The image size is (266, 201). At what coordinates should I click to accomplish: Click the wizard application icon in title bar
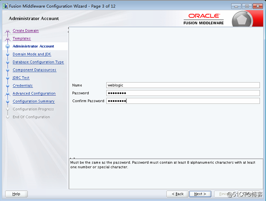[x=5, y=6]
